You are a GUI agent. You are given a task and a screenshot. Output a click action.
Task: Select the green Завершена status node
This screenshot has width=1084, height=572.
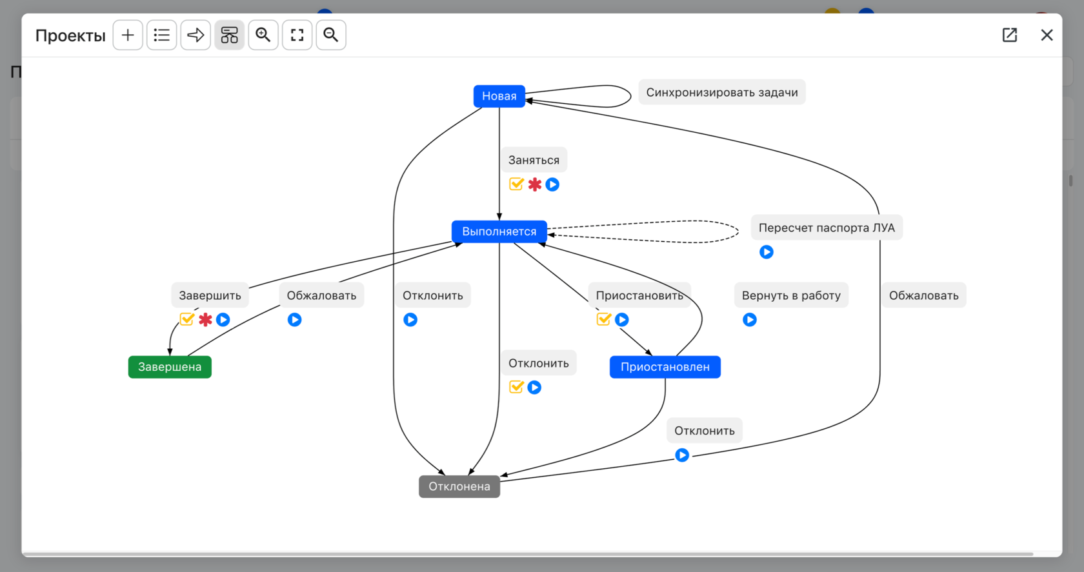(x=170, y=367)
